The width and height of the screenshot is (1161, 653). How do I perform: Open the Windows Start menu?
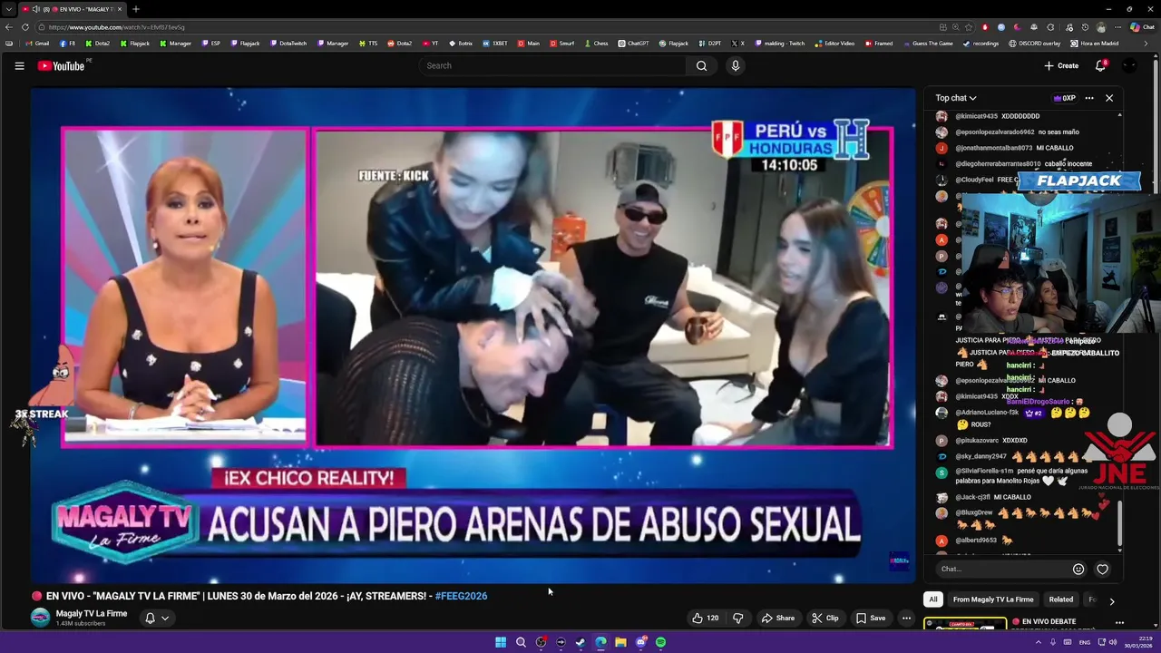(x=501, y=642)
